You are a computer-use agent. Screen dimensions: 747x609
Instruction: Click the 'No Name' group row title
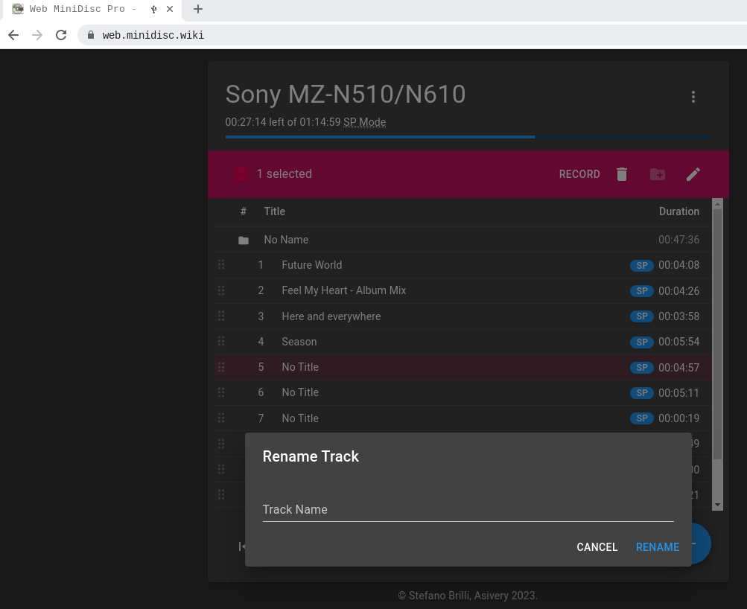pyautogui.click(x=286, y=240)
